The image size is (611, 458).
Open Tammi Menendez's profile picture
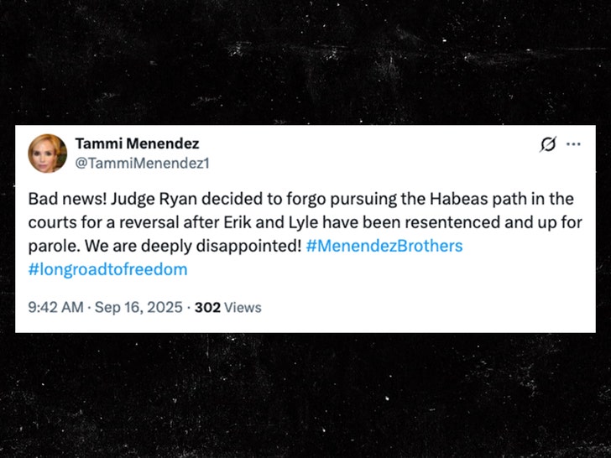[x=48, y=154]
